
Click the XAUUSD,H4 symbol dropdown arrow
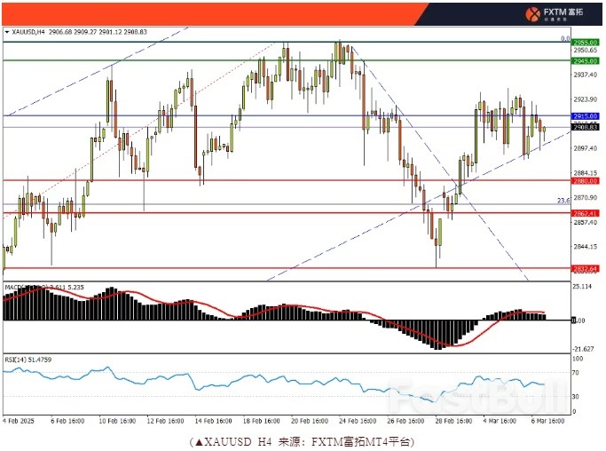click(x=7, y=32)
